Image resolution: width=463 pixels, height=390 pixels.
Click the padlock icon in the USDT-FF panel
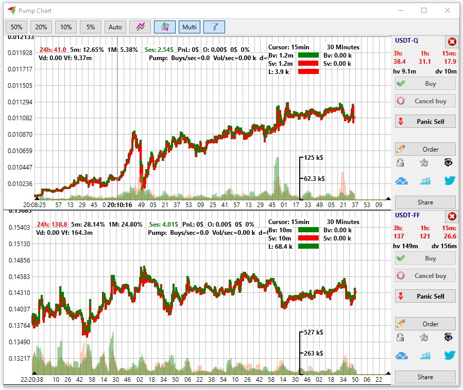pos(400,338)
